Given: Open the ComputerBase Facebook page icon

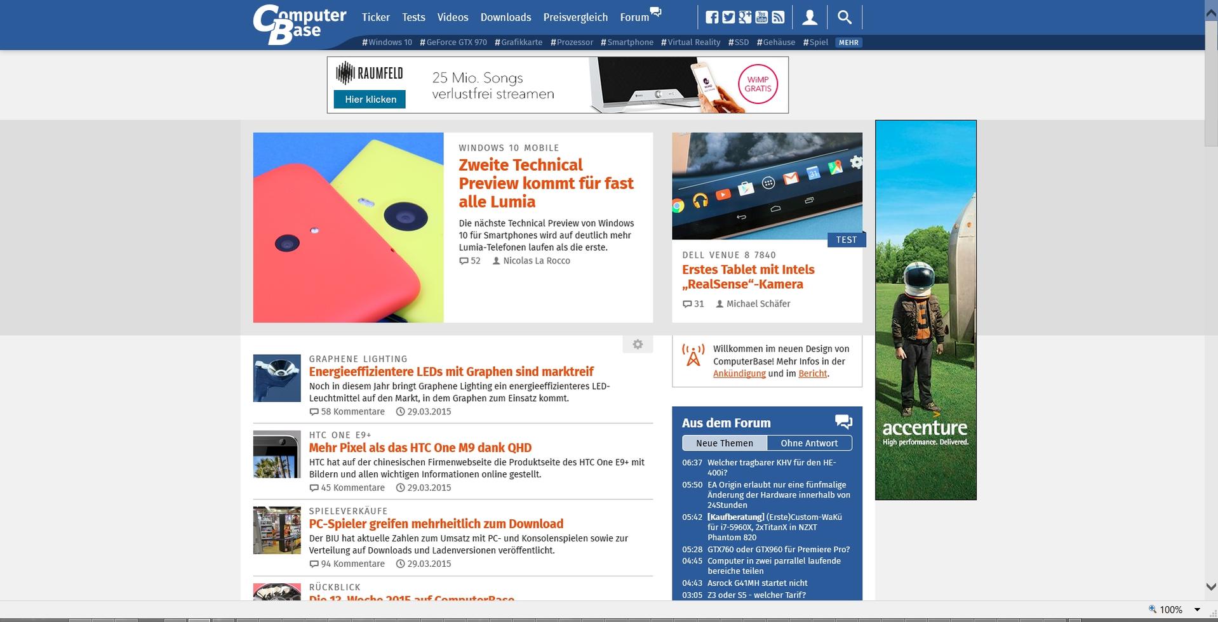Looking at the screenshot, I should pos(712,17).
